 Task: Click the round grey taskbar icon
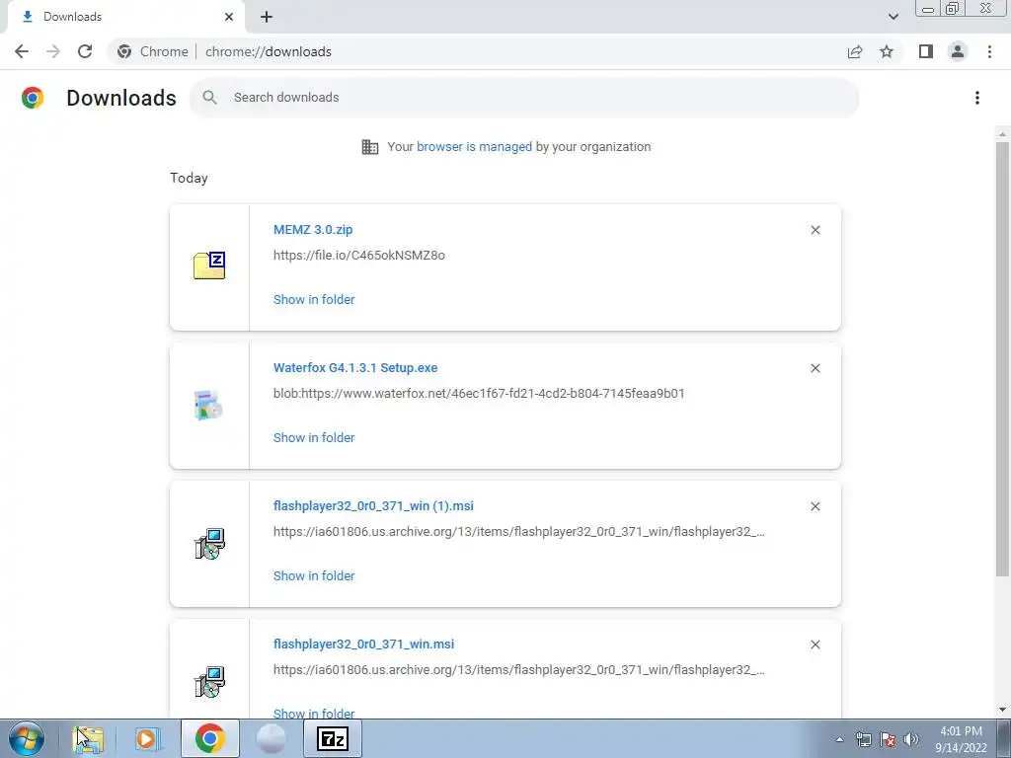[x=271, y=738]
